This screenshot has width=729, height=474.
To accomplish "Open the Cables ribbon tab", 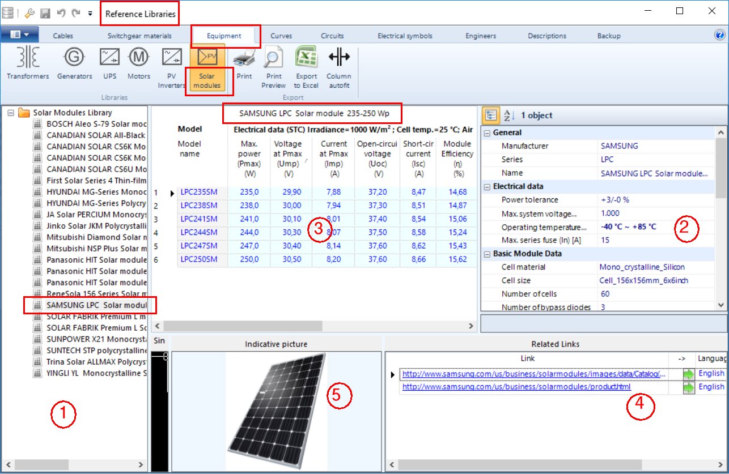I will click(63, 35).
